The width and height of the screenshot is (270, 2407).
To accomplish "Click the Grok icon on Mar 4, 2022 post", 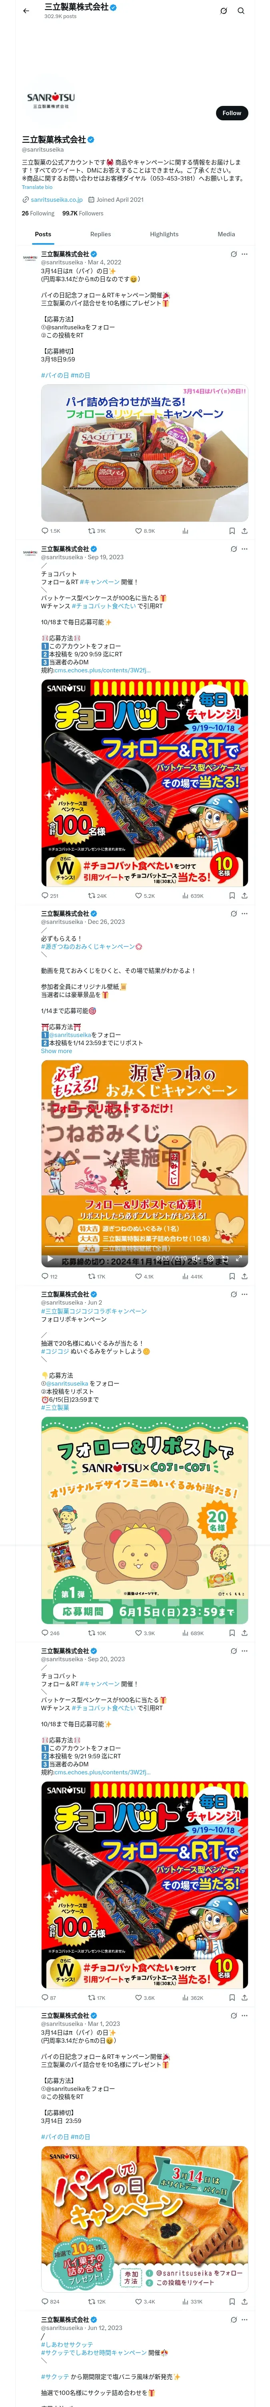I will [x=234, y=253].
